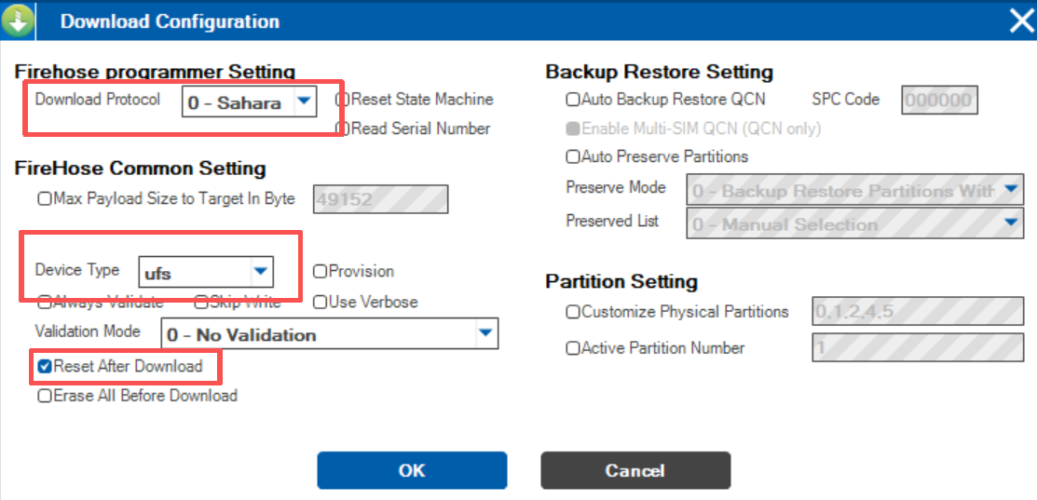Check the Skip Write option
The width and height of the screenshot is (1037, 500).
pyautogui.click(x=201, y=303)
